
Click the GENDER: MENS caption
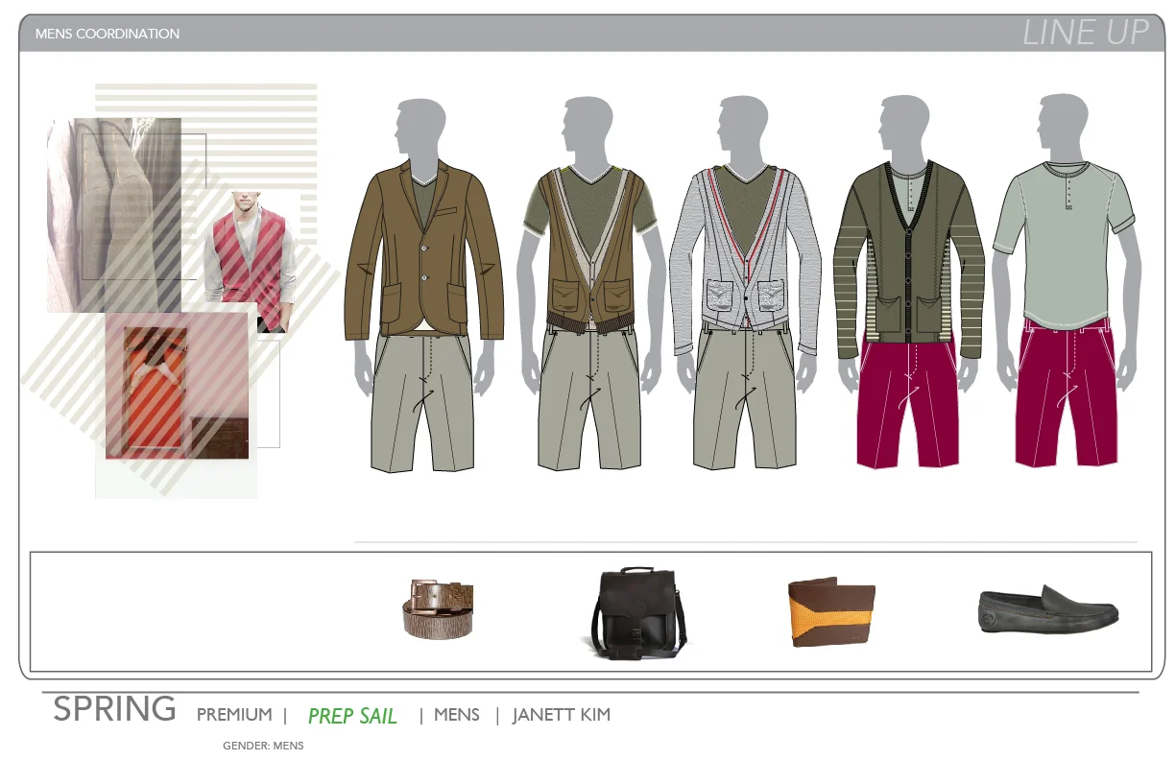pos(263,746)
